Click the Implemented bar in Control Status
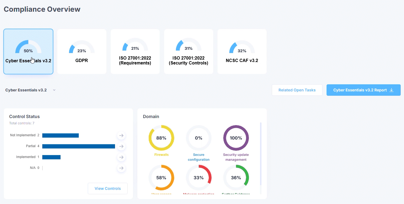 tap(51, 157)
